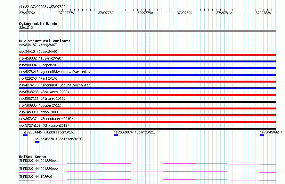Click the Cytogenetic Bands track title
Image resolution: width=285 pixels, height=184 pixels.
tap(38, 24)
